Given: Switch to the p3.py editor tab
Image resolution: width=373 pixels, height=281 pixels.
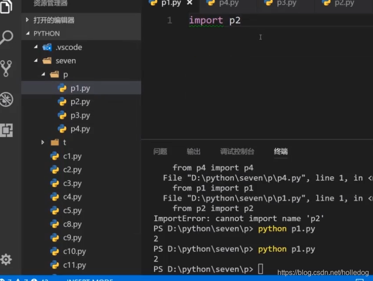Looking at the screenshot, I should [286, 3].
